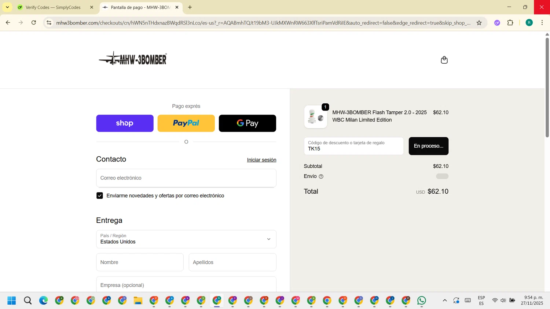
Task: Reload the checkout page
Action: click(x=34, y=23)
